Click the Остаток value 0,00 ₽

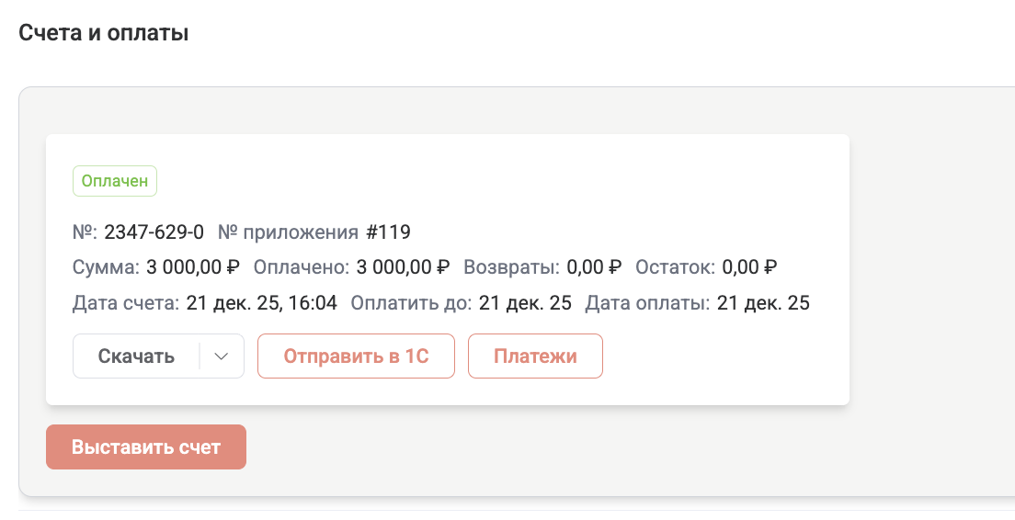pyautogui.click(x=749, y=267)
